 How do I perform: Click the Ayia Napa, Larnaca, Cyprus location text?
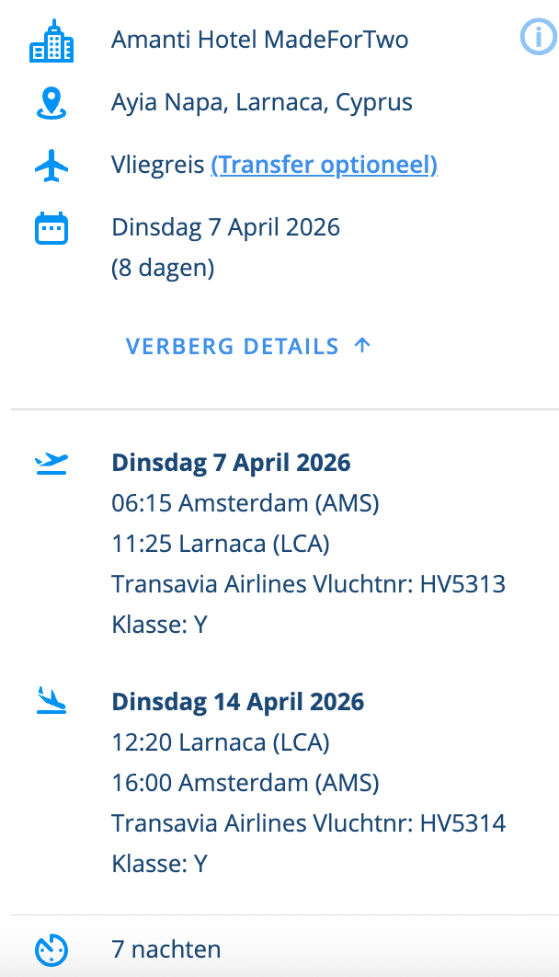click(x=261, y=103)
